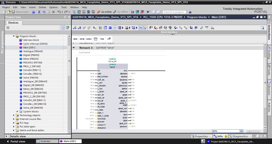Toggle details view icon in project tree
The image size is (272, 144).
tap(63, 27)
